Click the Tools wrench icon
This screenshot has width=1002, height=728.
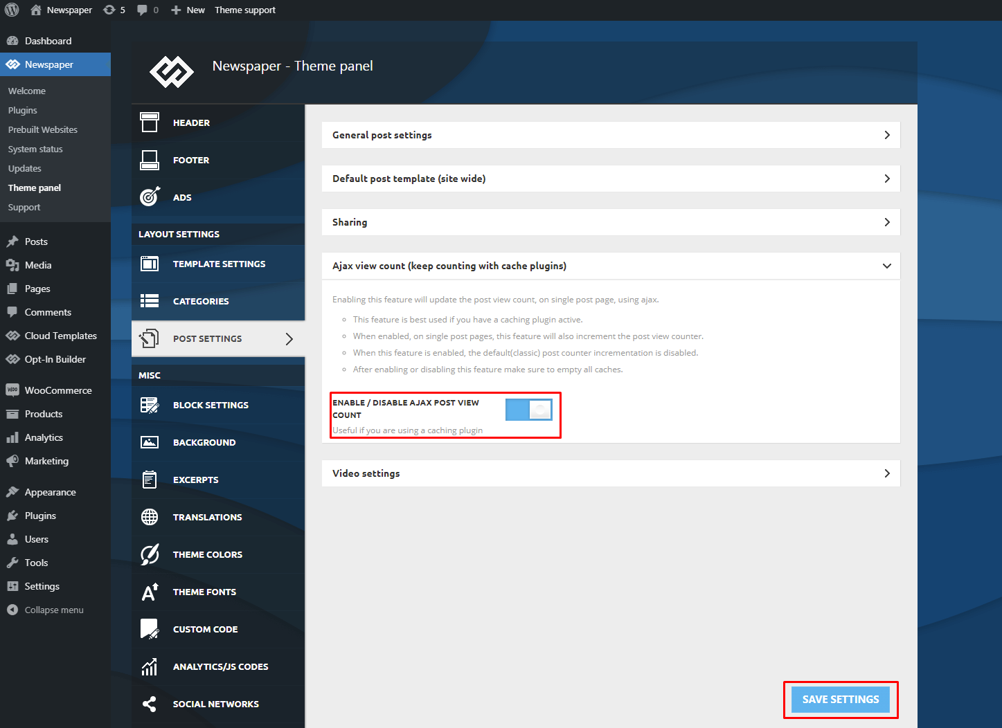[x=12, y=563]
